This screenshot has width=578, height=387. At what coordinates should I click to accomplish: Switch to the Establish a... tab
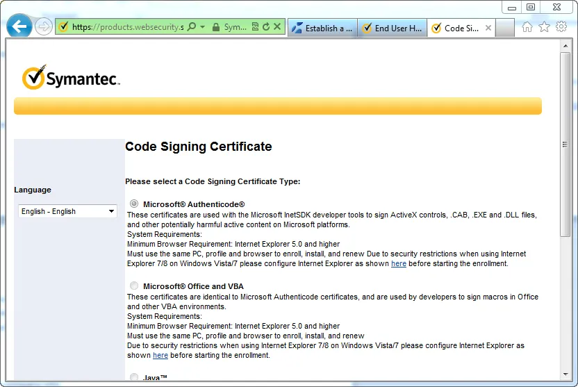point(322,28)
